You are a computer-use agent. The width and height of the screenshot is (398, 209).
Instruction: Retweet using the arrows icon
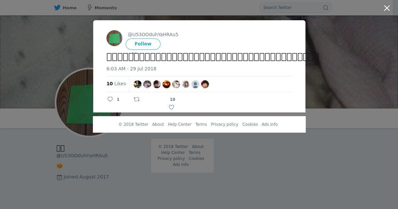pos(137,99)
